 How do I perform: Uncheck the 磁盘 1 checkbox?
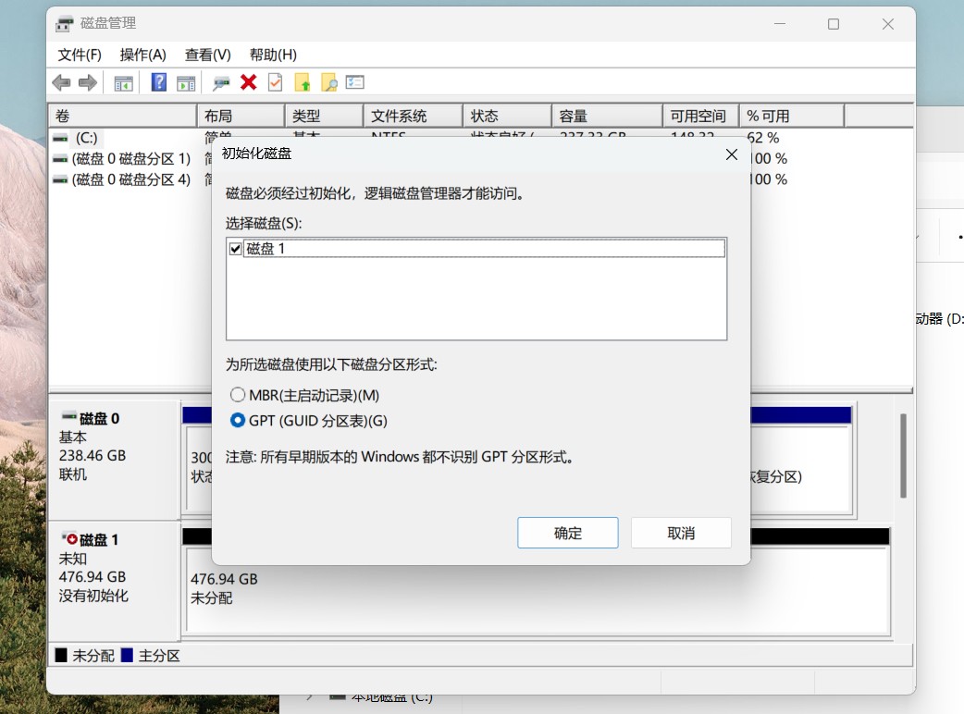coord(235,248)
